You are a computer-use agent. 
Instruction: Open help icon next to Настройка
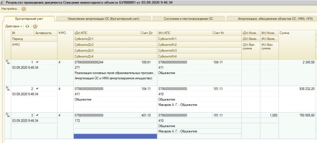(24, 9)
